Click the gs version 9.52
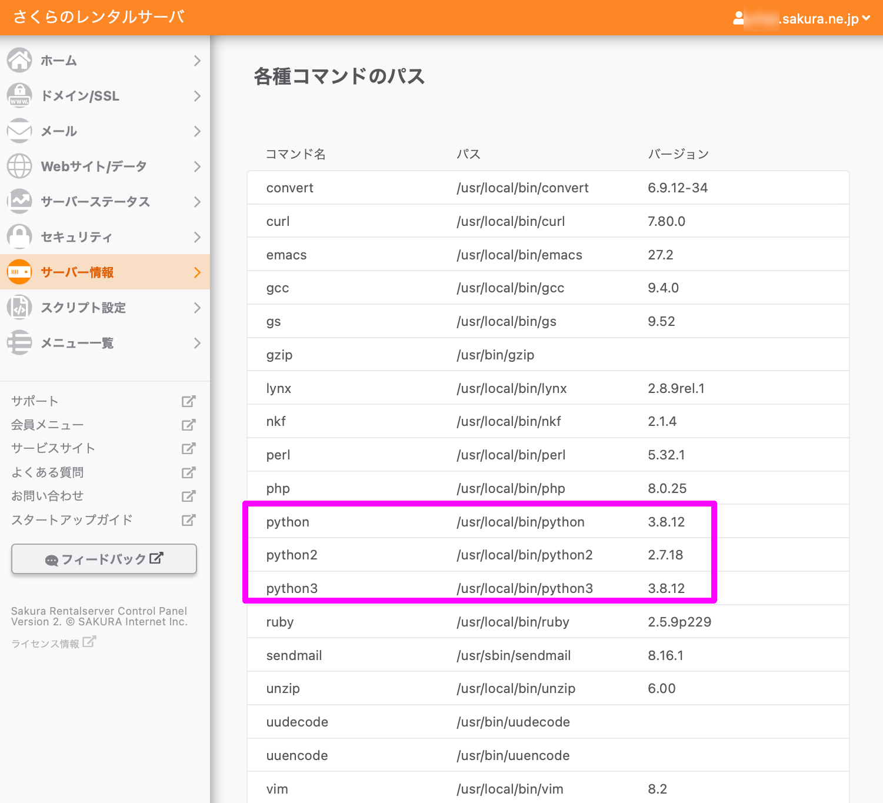This screenshot has height=803, width=883. 661,321
